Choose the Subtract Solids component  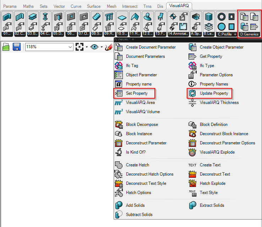[134, 215]
